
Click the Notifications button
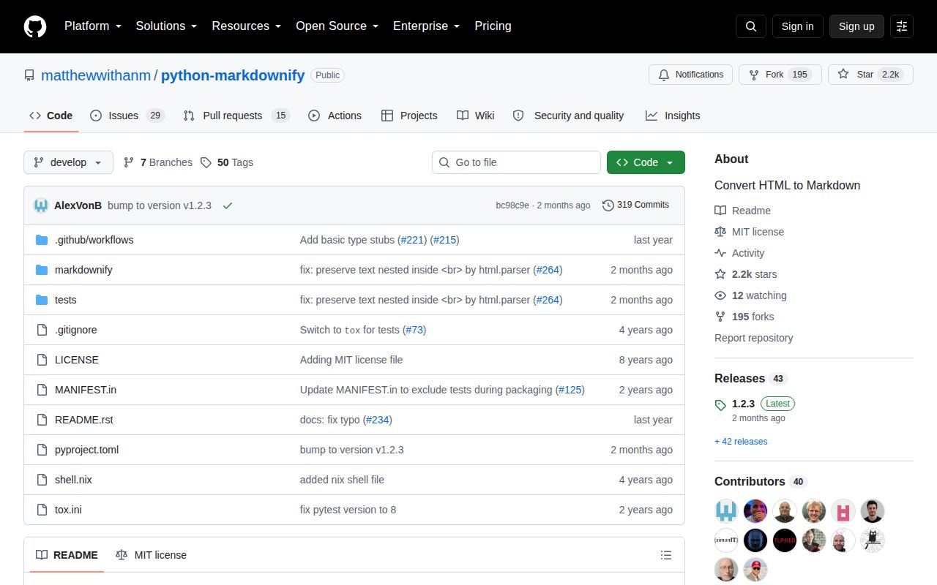pos(690,75)
